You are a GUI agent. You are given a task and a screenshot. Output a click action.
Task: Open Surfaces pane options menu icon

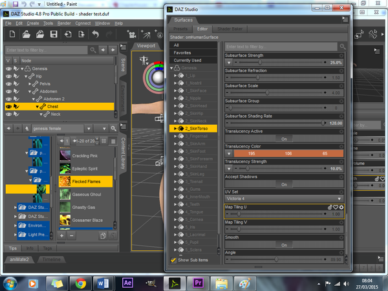[345, 19]
